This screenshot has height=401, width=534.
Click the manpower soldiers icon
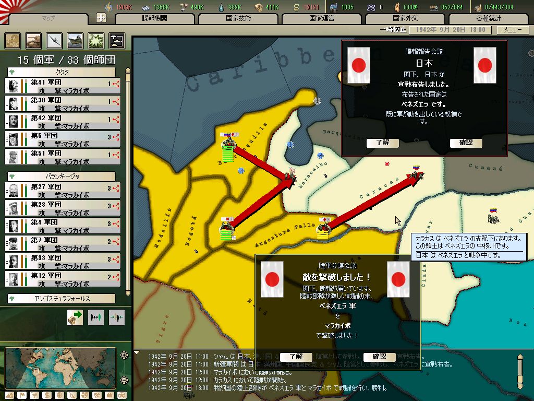tap(334, 7)
